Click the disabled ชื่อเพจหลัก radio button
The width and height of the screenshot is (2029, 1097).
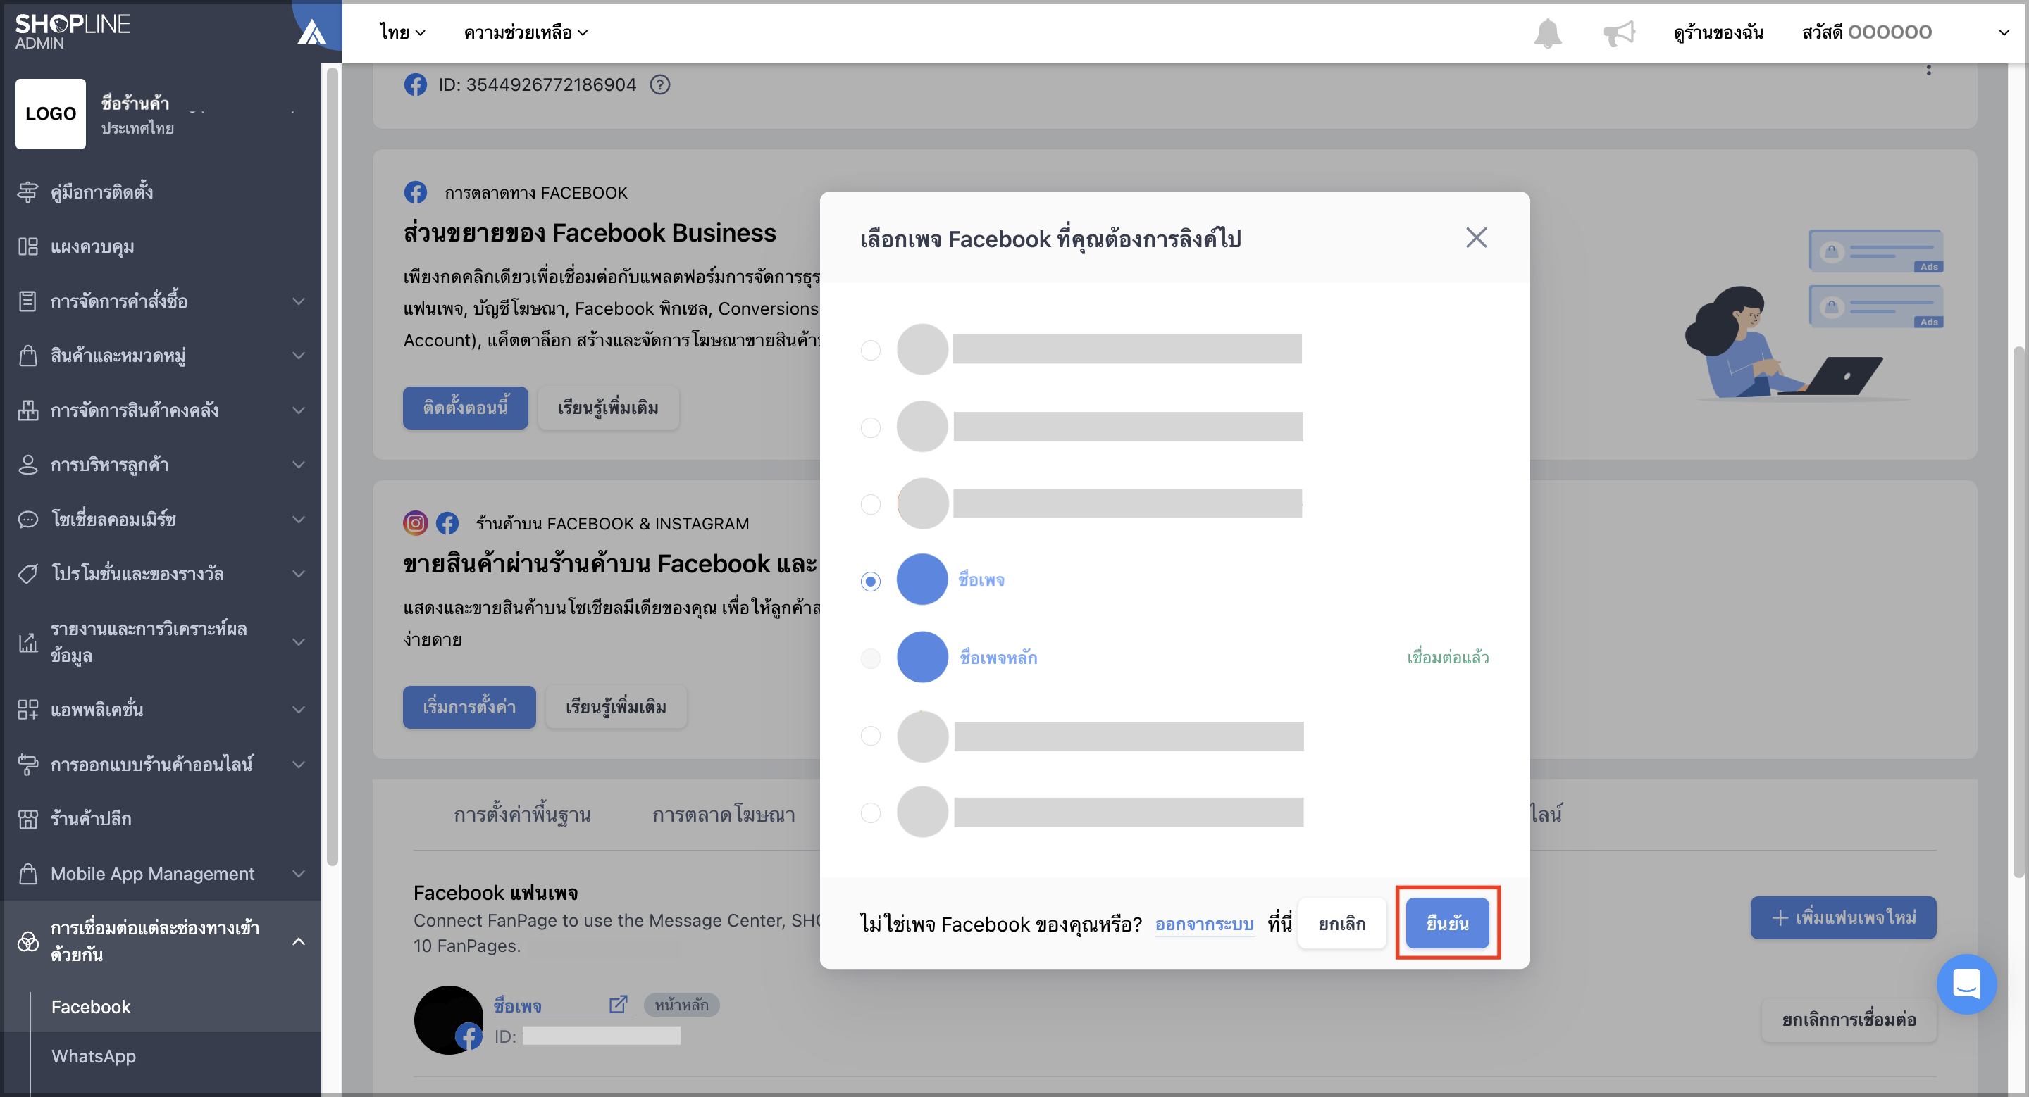[870, 658]
